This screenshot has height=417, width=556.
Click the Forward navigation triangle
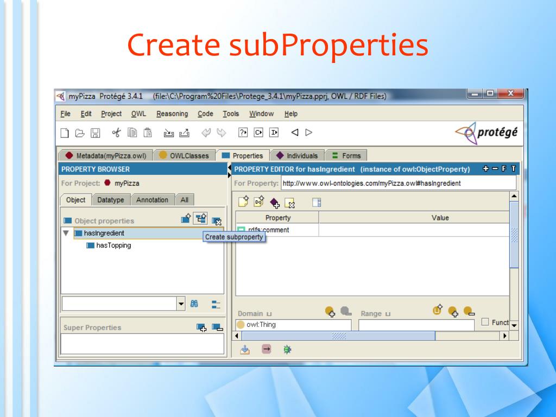tap(309, 132)
